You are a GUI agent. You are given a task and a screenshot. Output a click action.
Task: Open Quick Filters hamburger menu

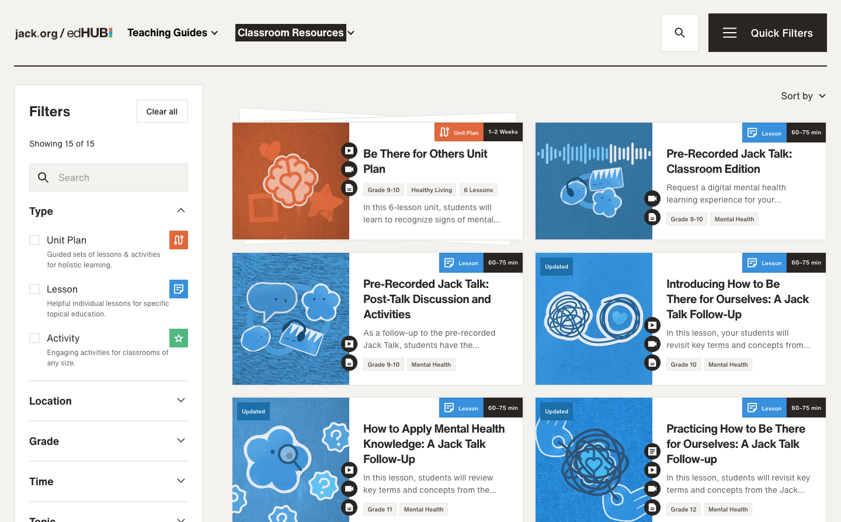click(x=767, y=33)
